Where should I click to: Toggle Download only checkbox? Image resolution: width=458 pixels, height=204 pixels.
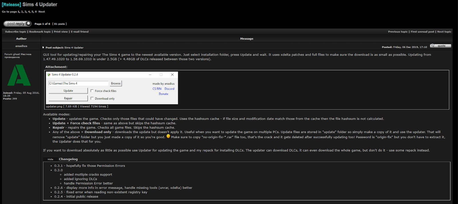(x=92, y=98)
